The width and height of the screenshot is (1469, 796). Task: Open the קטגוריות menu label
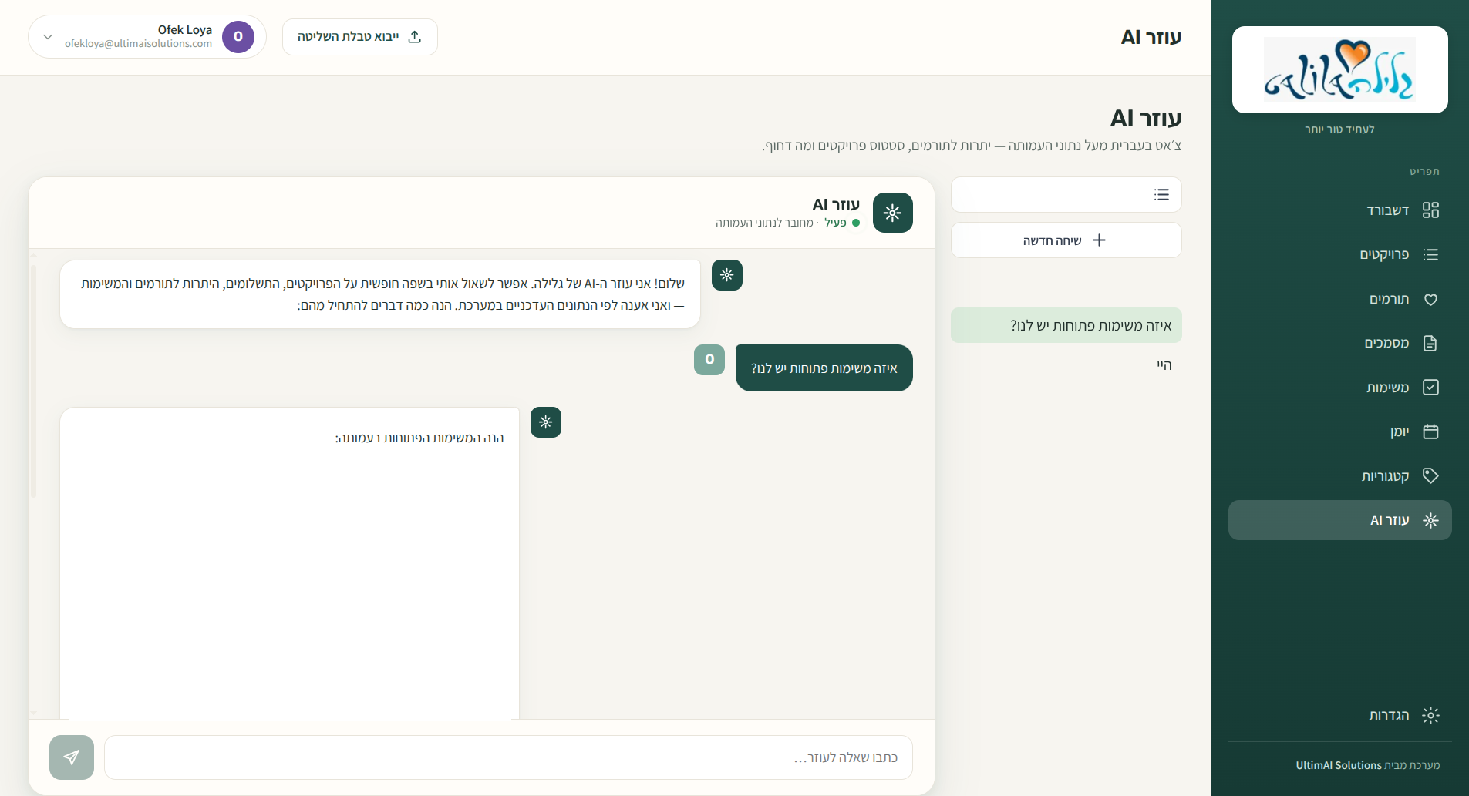click(x=1386, y=476)
